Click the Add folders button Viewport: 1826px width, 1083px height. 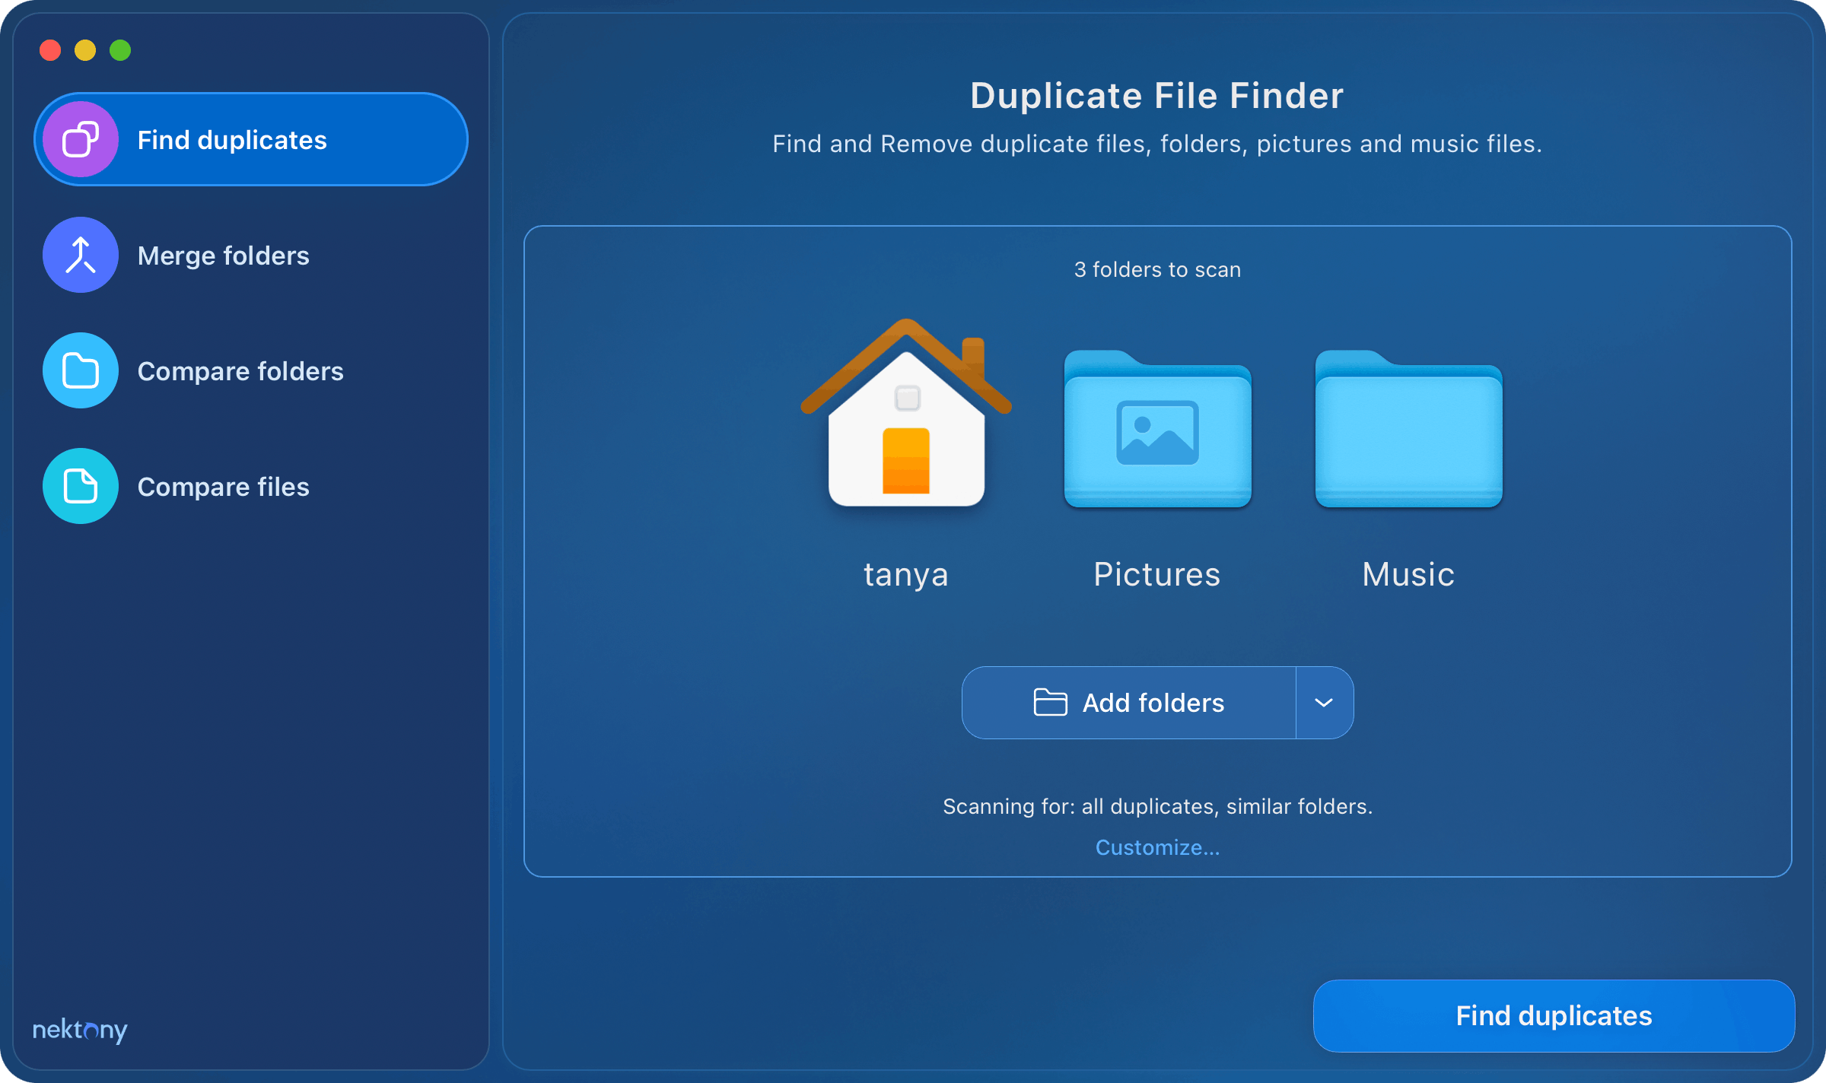(x=1129, y=703)
